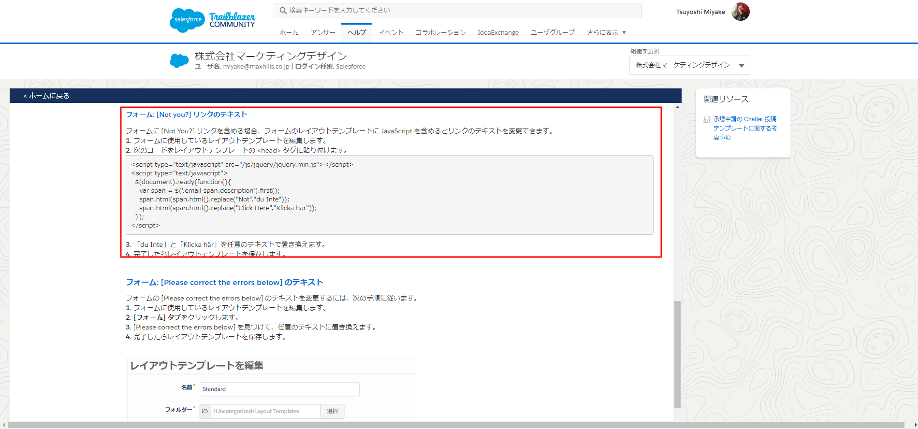Switch to the IdeaExchange tab
Screen dimensions: 918x429
[x=498, y=32]
